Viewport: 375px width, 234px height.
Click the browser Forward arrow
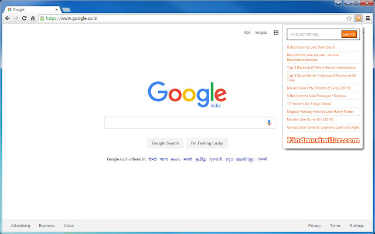click(x=16, y=18)
